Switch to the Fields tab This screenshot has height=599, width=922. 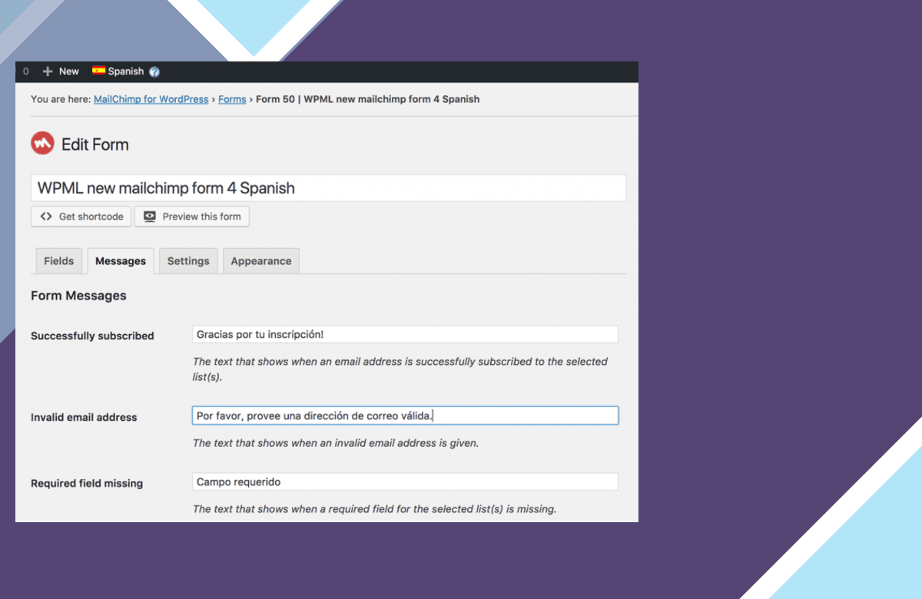(x=59, y=260)
